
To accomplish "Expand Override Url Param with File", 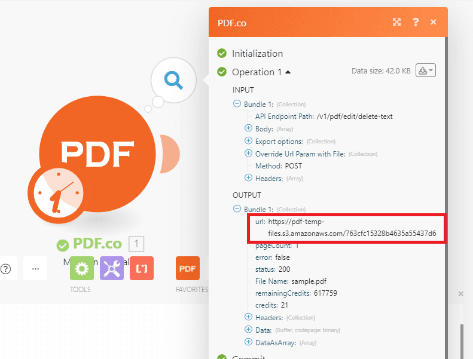I will tap(248, 154).
